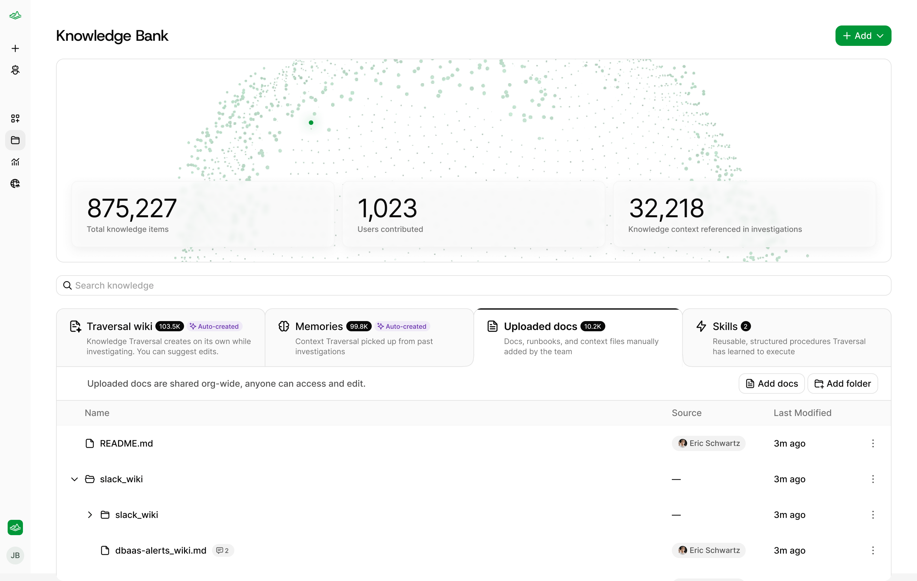Click the Traversal logo in the sidebar top

tap(15, 15)
